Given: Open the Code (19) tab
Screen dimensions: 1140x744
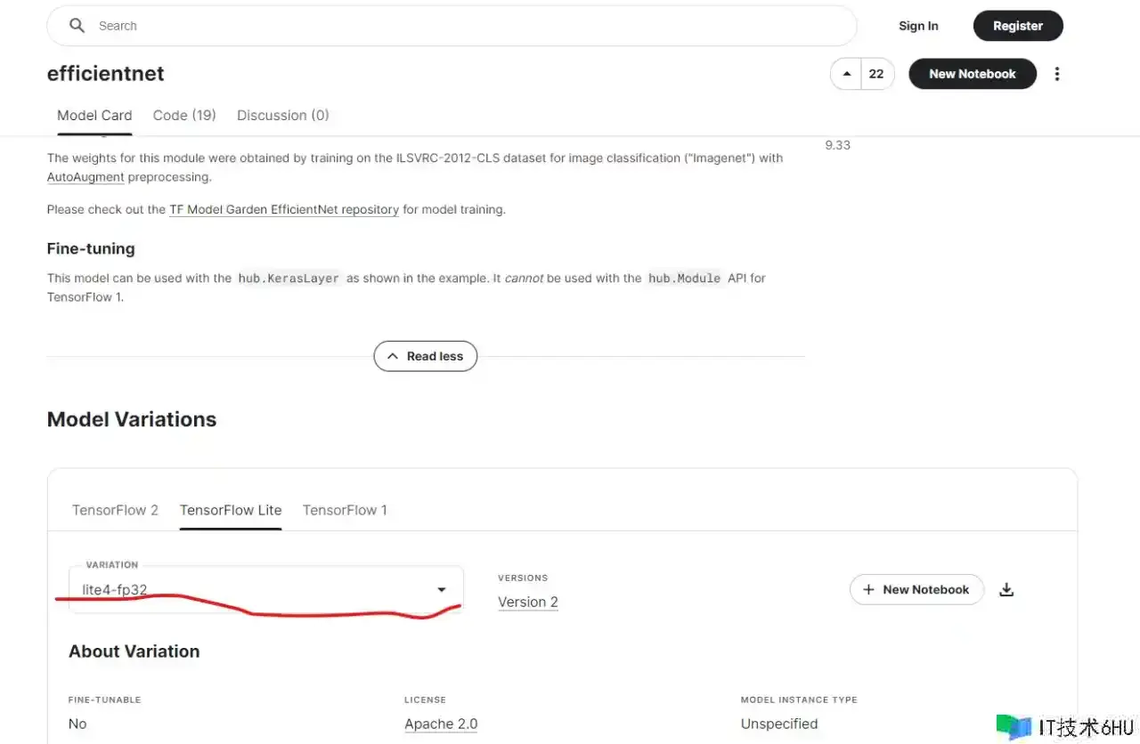Looking at the screenshot, I should (184, 115).
